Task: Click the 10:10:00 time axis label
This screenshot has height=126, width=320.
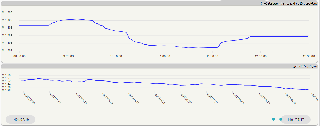Action: coord(116,56)
